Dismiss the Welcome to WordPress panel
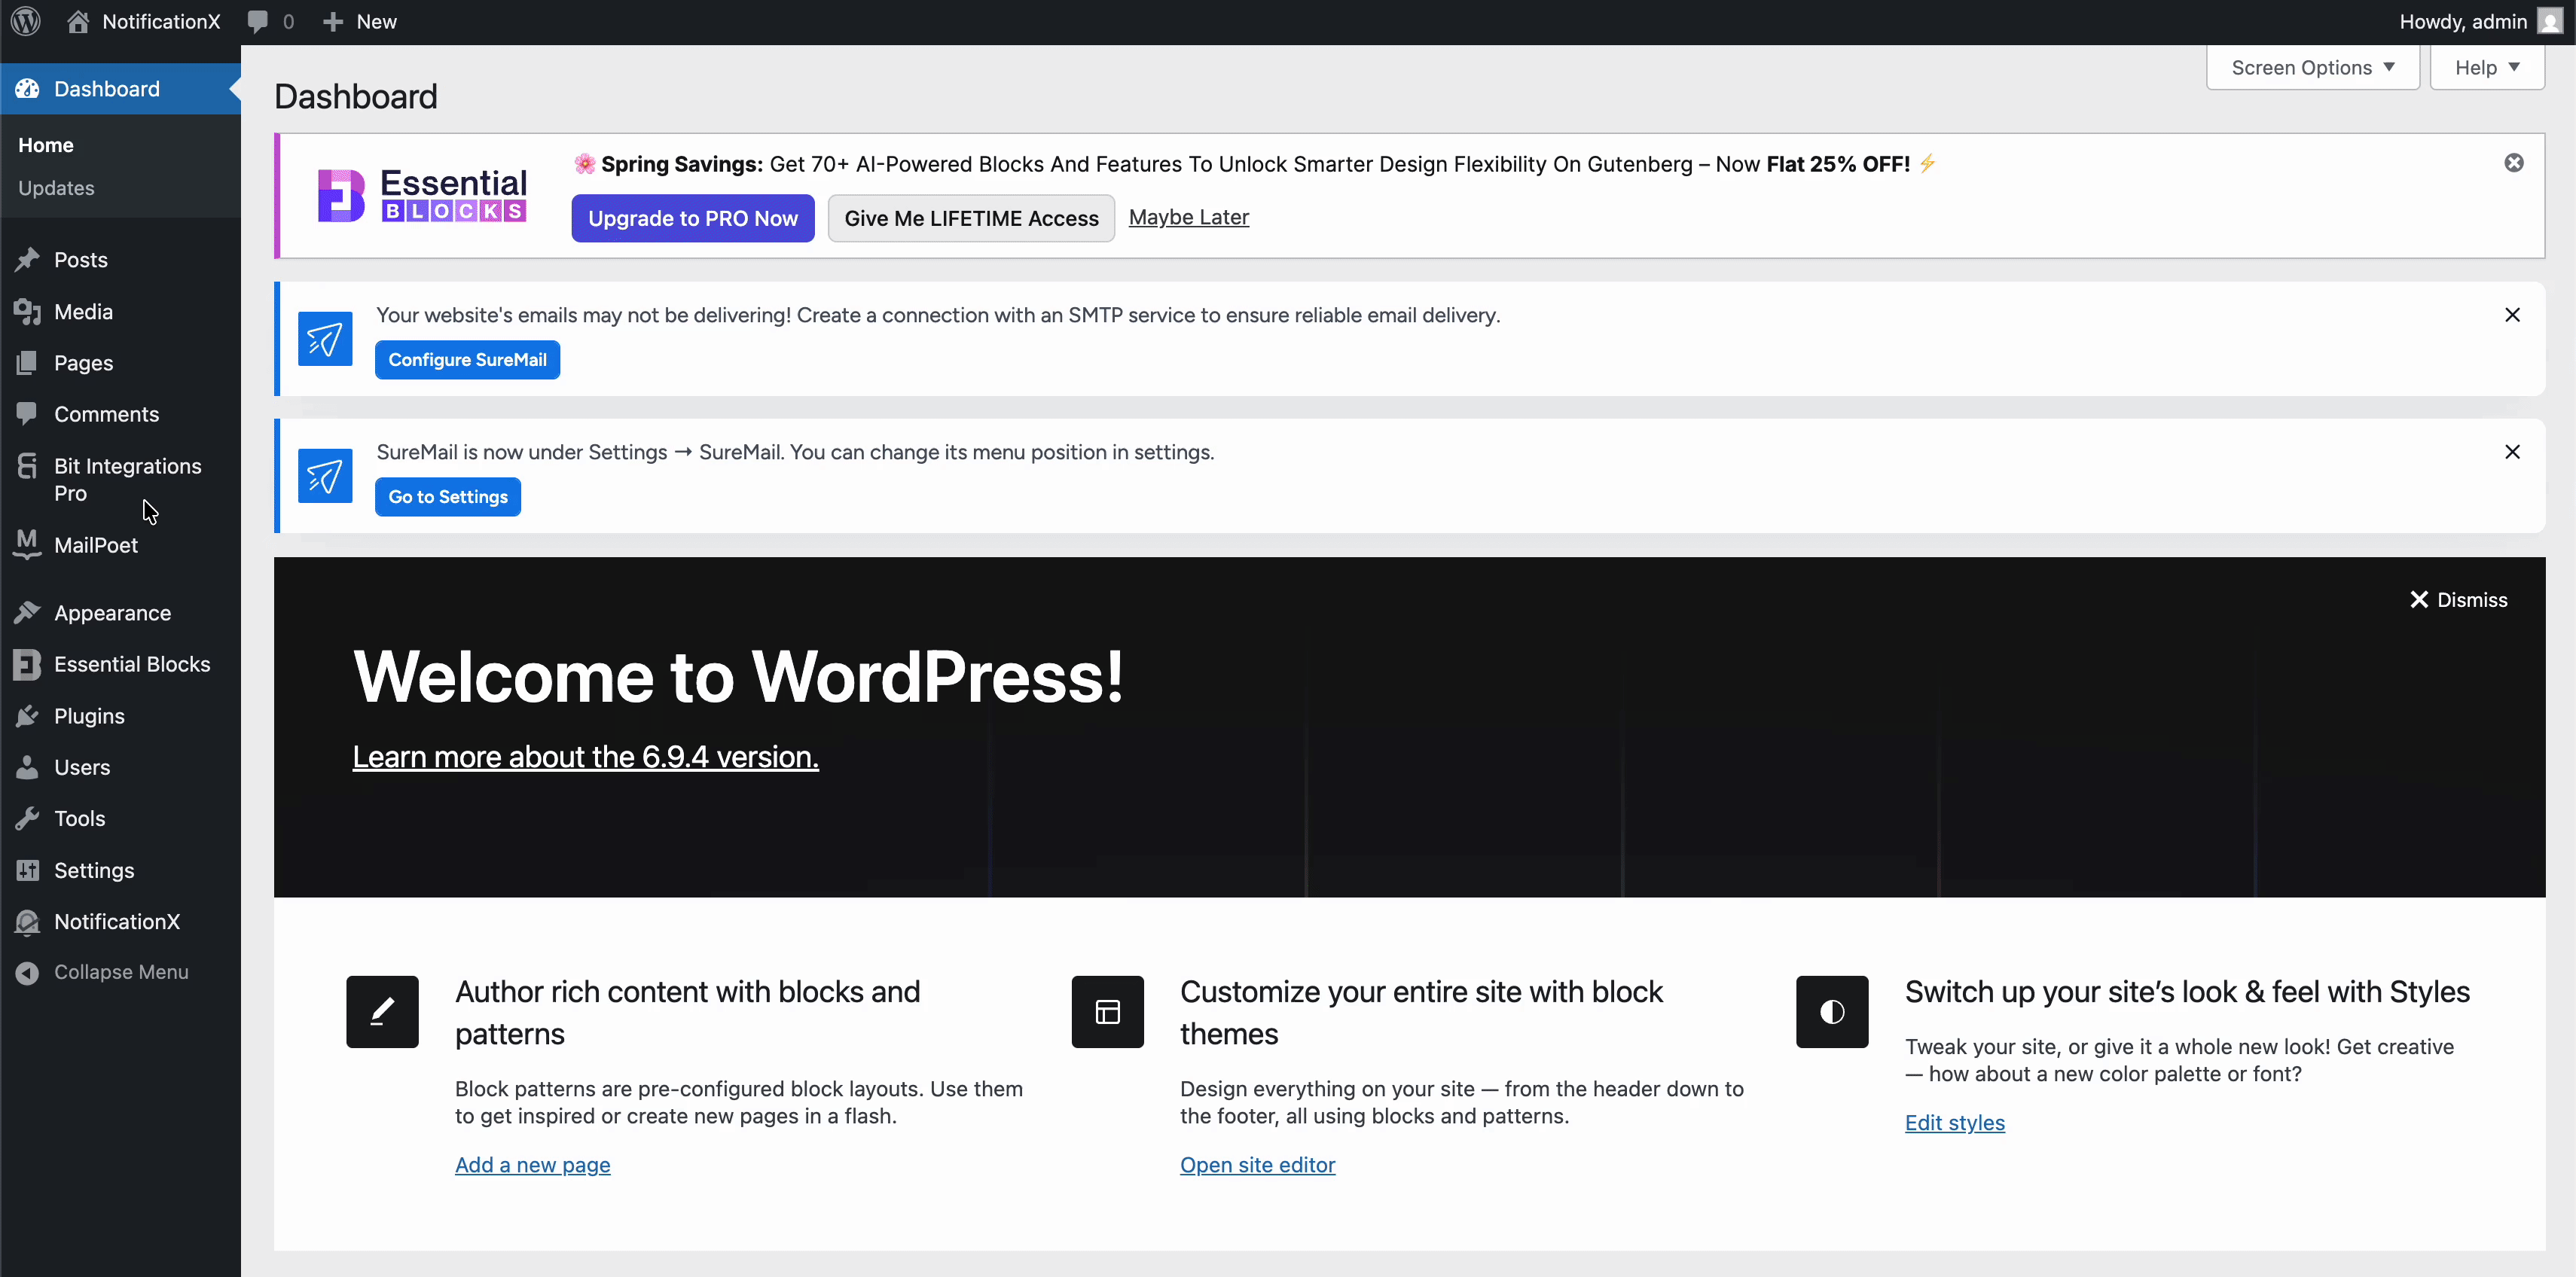This screenshot has height=1277, width=2576. click(2458, 599)
